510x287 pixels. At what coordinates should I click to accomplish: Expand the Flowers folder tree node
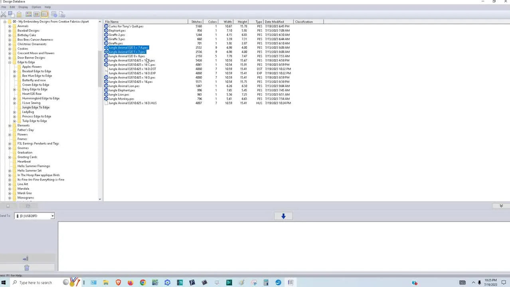[x=10, y=135]
